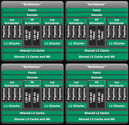Click leftmost Pipeline block in upper-left module
Viewport: 129px width, 125px height.
tap(4, 32)
